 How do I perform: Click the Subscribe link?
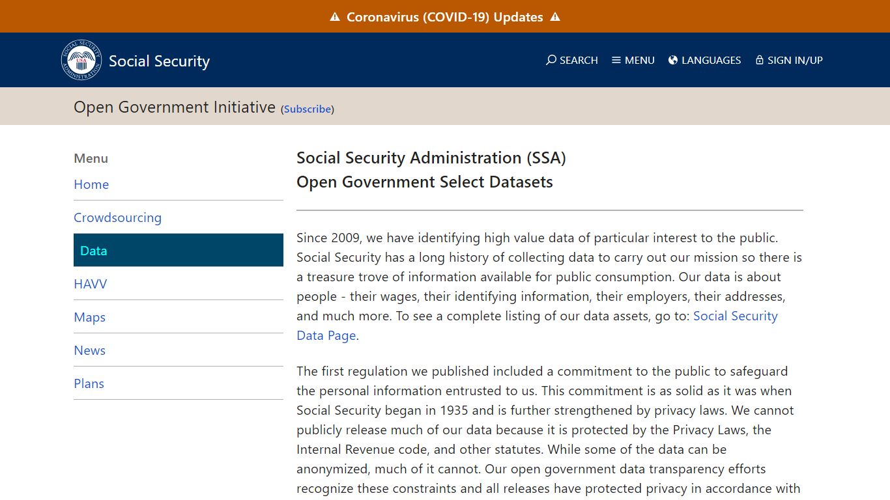pyautogui.click(x=308, y=109)
